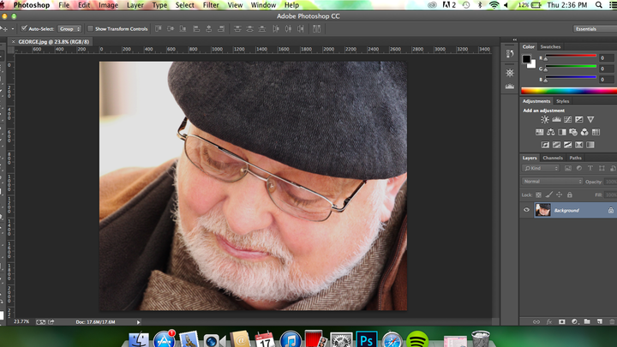Viewport: 617px width, 347px height.
Task: Open the Filter menu
Action: pyautogui.click(x=211, y=5)
